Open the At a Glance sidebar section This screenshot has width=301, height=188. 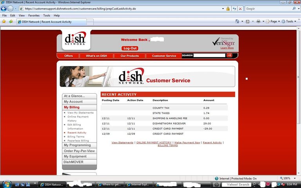(79, 96)
